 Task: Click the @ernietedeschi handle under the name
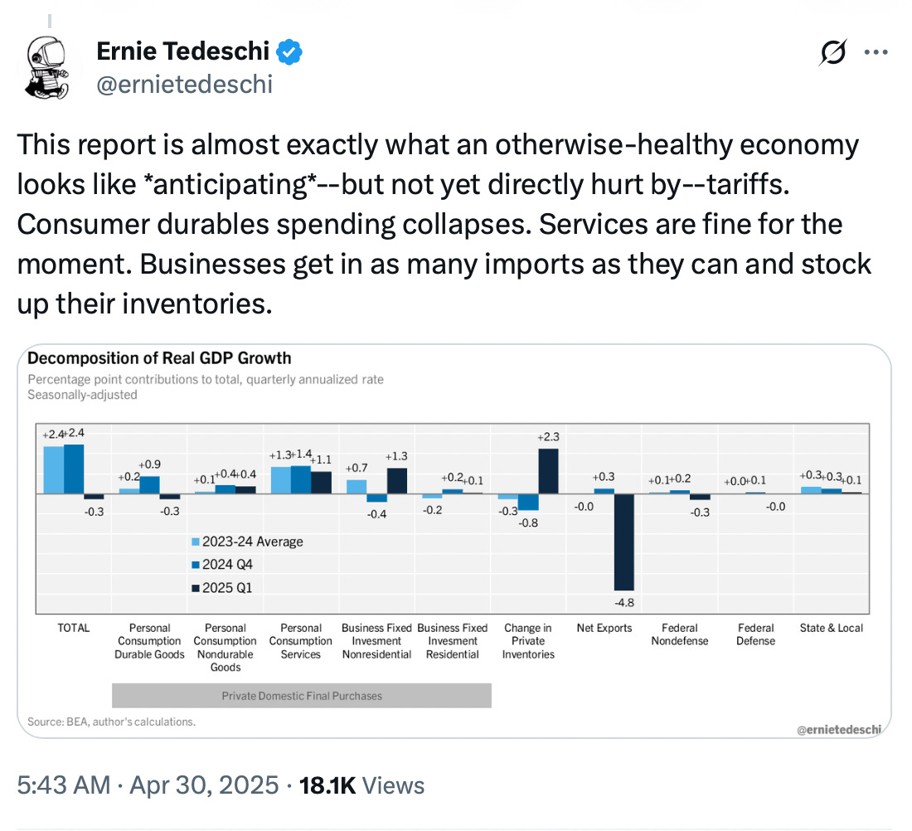point(184,84)
